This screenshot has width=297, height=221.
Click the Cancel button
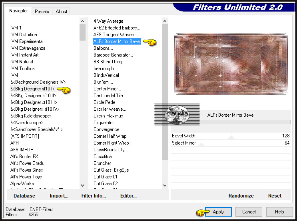249,212
